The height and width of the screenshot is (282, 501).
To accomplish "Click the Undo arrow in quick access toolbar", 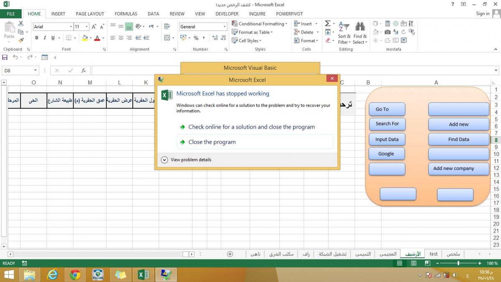I will [15, 57].
